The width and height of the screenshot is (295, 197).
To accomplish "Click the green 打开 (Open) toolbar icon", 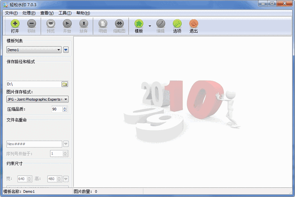I will (15, 24).
